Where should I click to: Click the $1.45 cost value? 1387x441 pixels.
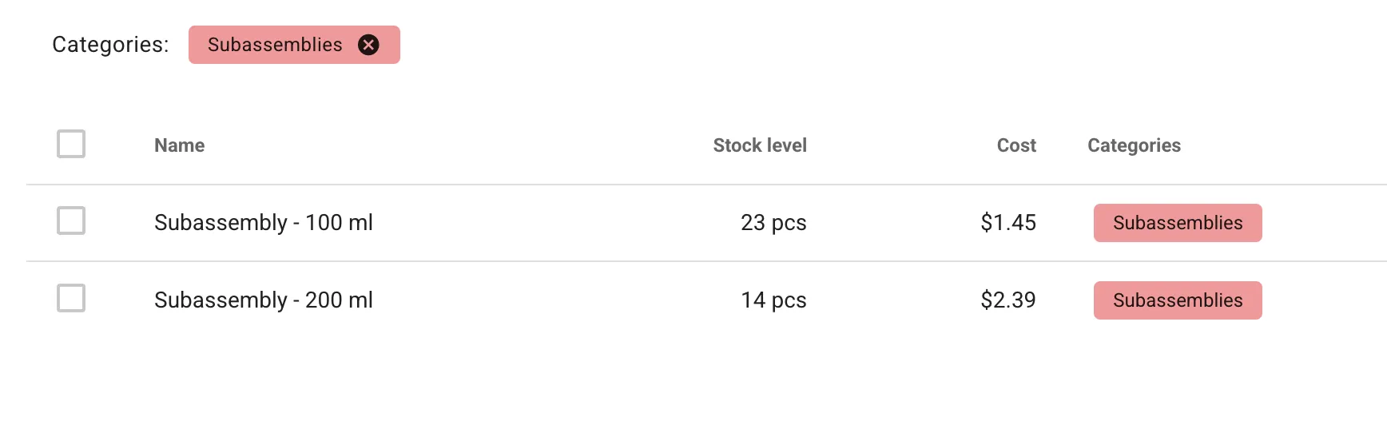point(1007,223)
